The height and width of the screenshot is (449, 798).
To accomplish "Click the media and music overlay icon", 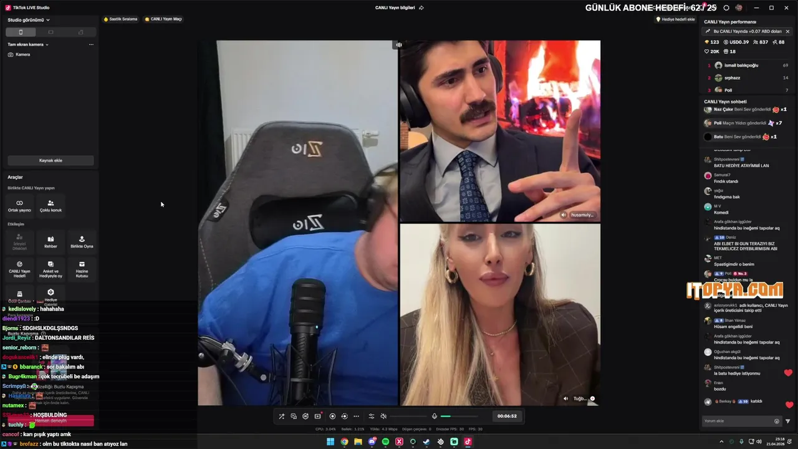I will (x=294, y=416).
